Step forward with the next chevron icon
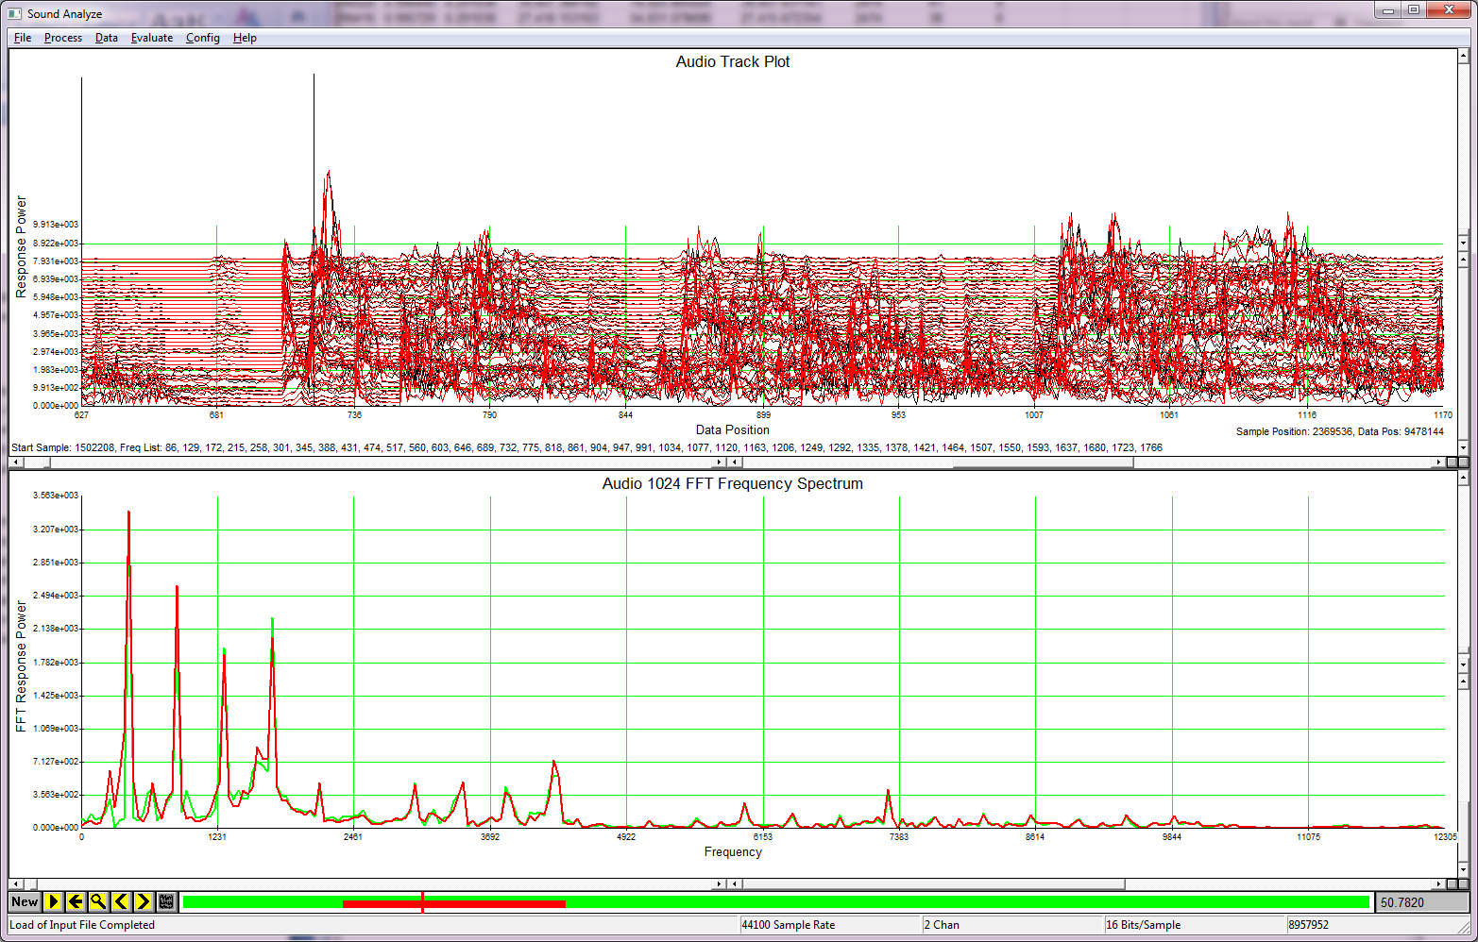 (x=144, y=901)
